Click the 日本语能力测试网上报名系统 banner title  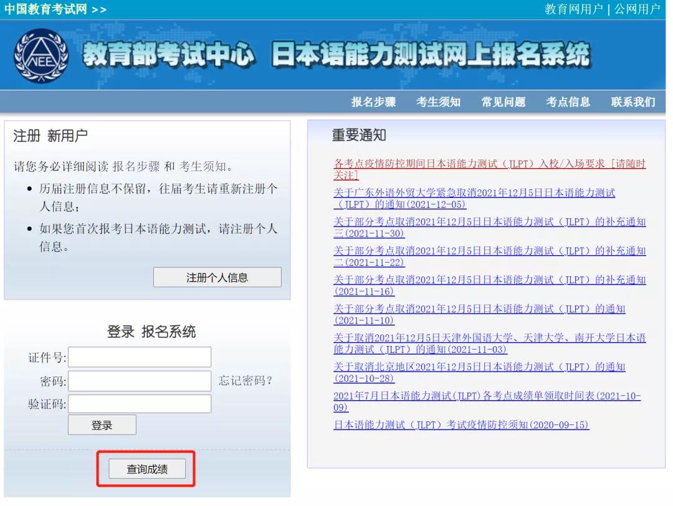pos(431,55)
